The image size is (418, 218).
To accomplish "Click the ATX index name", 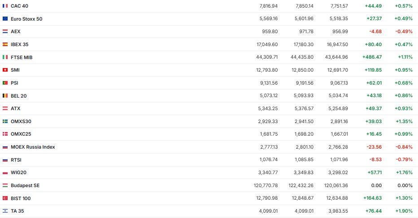I will pyautogui.click(x=15, y=108).
